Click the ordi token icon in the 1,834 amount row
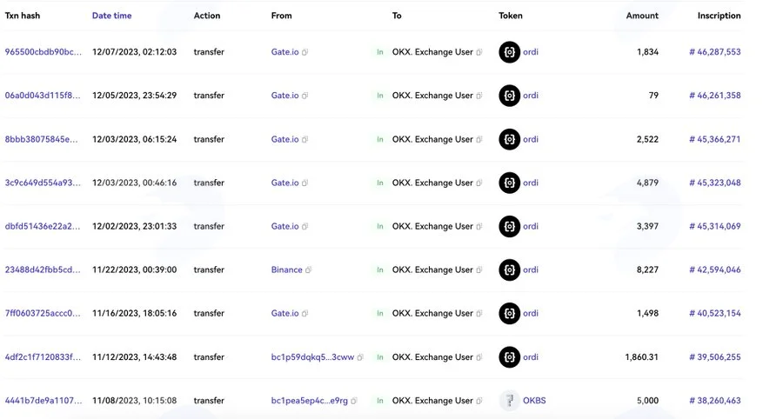The image size is (783, 419). coord(509,52)
